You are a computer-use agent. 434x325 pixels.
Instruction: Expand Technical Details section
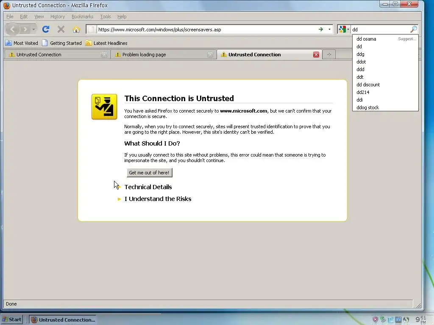point(148,187)
